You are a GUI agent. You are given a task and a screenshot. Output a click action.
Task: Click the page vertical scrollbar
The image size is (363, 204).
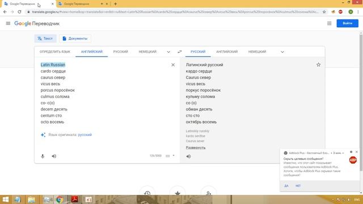pos(361,102)
